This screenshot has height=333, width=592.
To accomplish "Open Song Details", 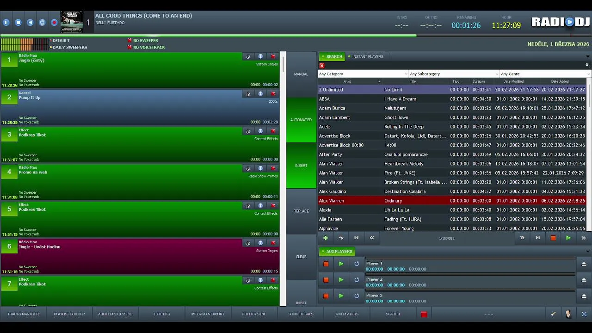I will point(301,314).
